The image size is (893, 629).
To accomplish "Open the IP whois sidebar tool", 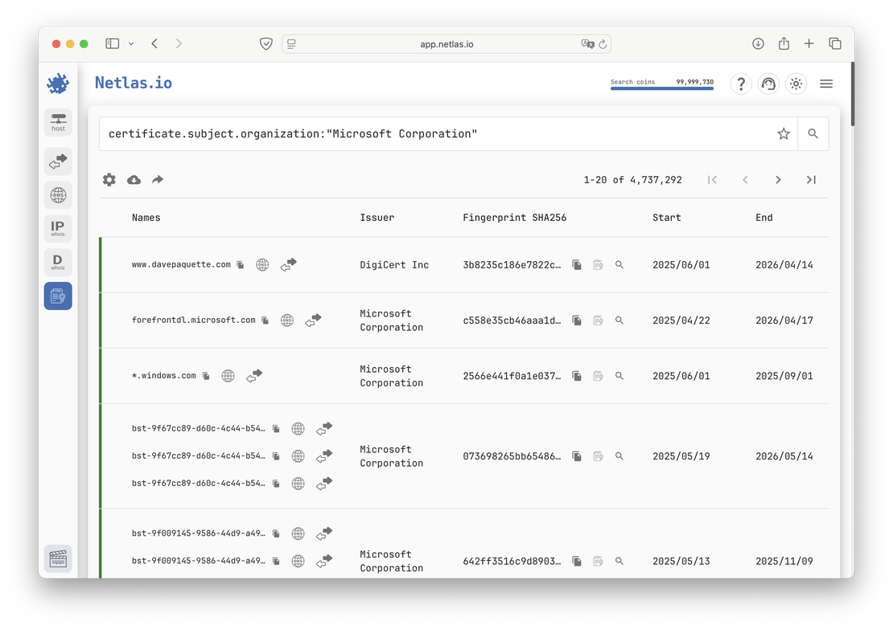I will pos(58,229).
